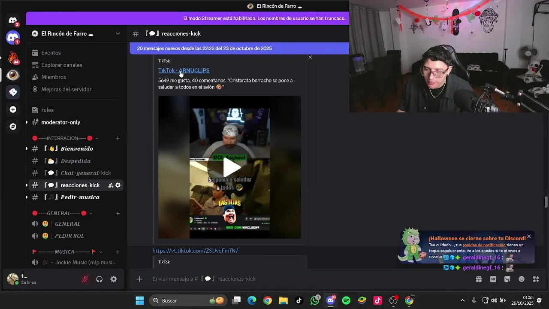This screenshot has height=309, width=549.
Task: Open the black TikTok icon in taskbar
Action: point(299,300)
